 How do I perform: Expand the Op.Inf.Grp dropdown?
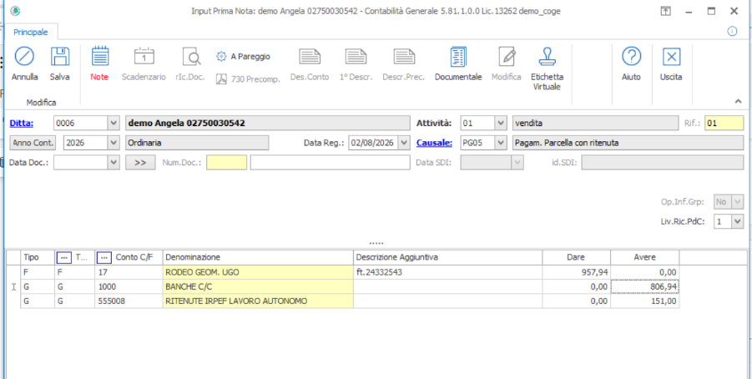(738, 202)
